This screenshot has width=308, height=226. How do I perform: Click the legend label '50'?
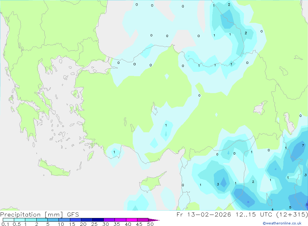[150, 224]
